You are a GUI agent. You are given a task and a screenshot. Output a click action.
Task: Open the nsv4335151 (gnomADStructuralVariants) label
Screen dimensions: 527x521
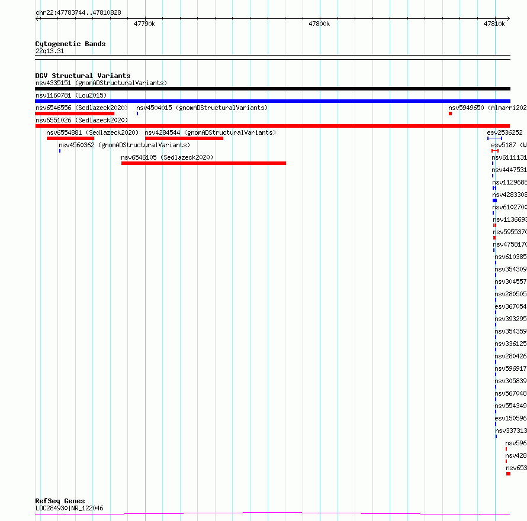pos(101,83)
